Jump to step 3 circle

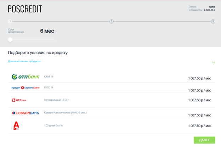pos(213,22)
